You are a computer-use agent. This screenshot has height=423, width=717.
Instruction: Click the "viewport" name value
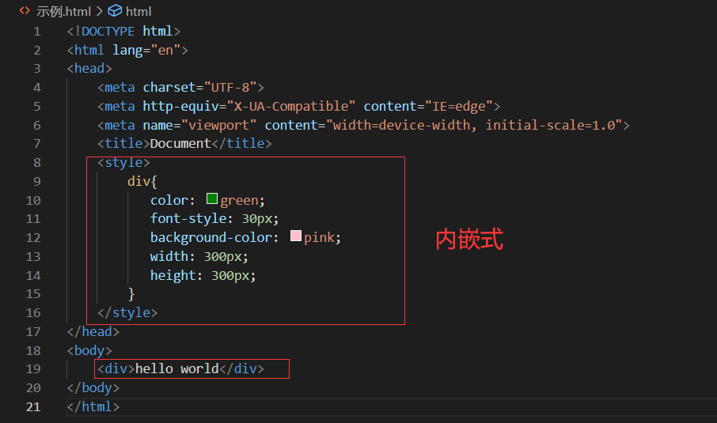[x=218, y=125]
